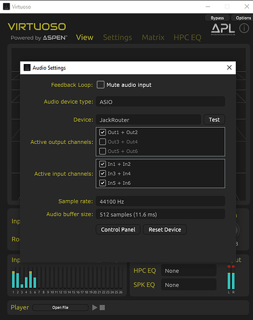
Task: Stop playback in Player
Action: (102, 307)
